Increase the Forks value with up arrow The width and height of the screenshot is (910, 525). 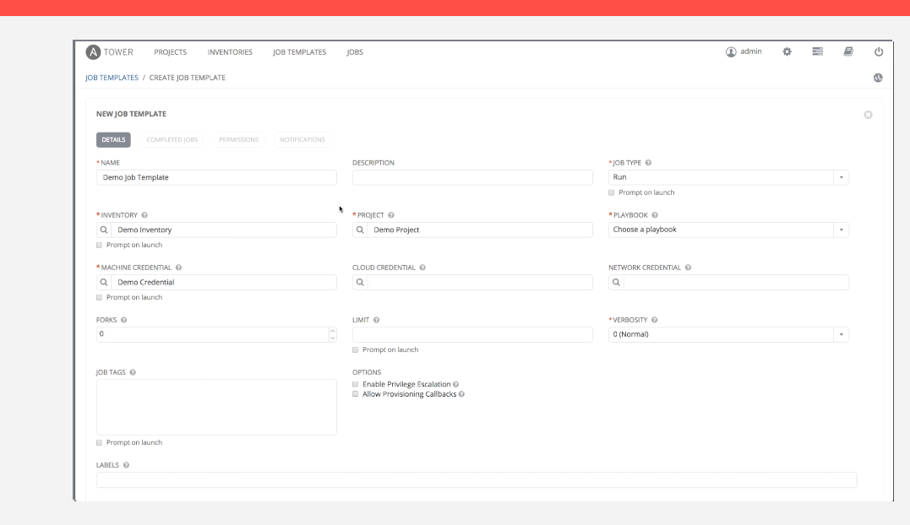tap(333, 331)
